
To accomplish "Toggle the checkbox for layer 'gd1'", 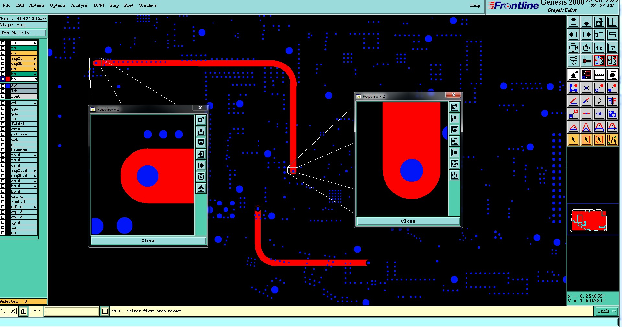I will pos(3,103).
